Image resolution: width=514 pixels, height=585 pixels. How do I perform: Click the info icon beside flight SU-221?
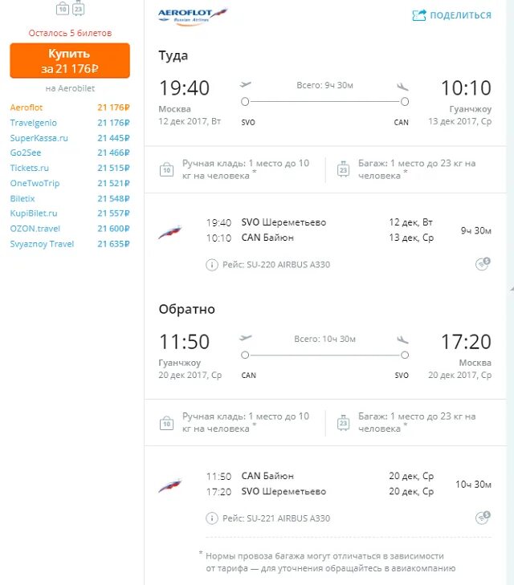click(212, 518)
